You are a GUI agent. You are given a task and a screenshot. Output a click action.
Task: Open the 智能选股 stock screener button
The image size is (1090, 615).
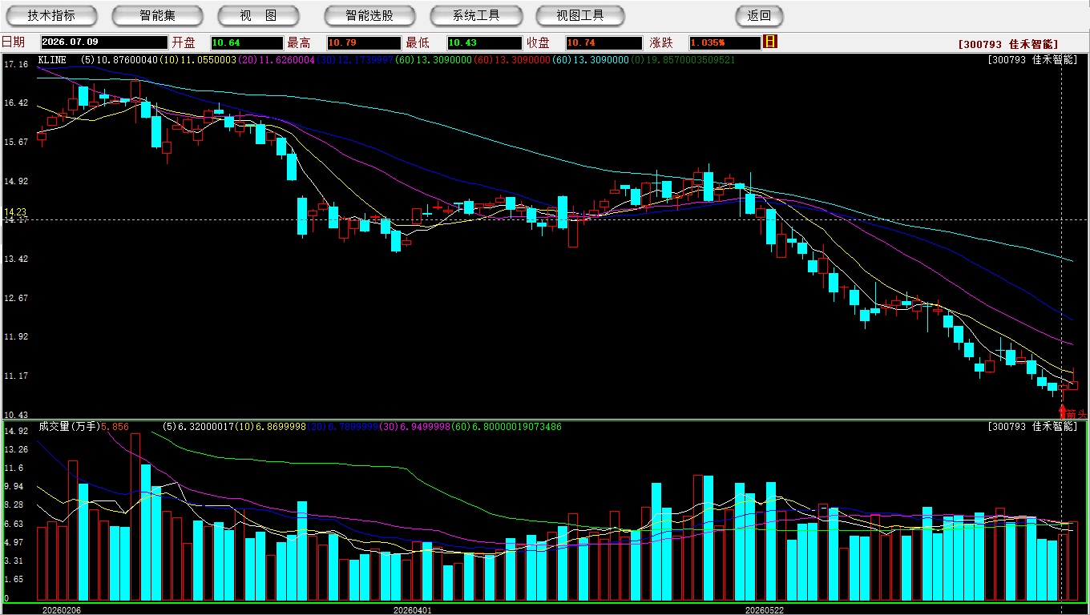tap(369, 15)
